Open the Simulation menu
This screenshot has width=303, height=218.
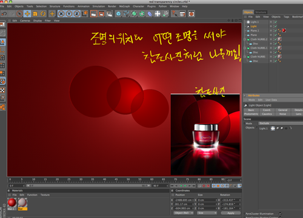coord(99,6)
